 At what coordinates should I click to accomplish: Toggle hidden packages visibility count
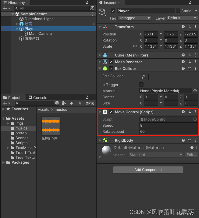coord(90,103)
